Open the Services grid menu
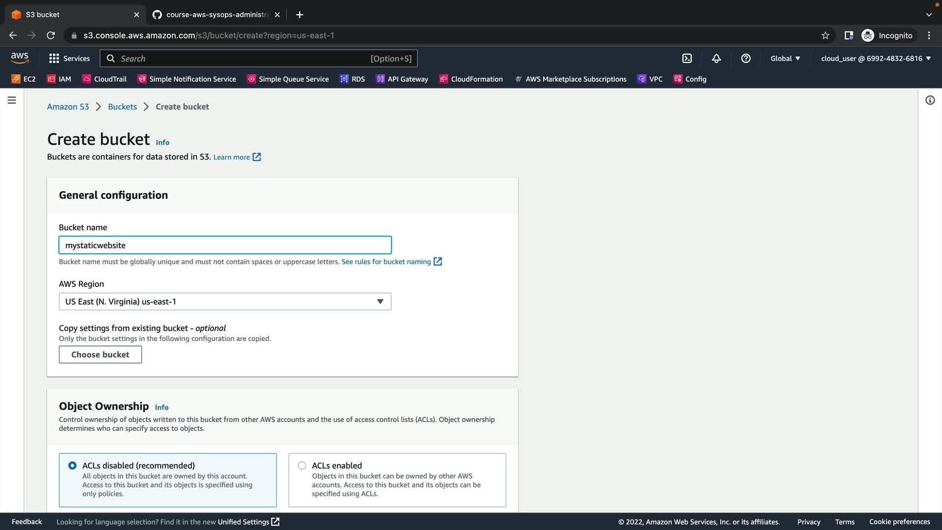This screenshot has height=530, width=942. coord(69,58)
